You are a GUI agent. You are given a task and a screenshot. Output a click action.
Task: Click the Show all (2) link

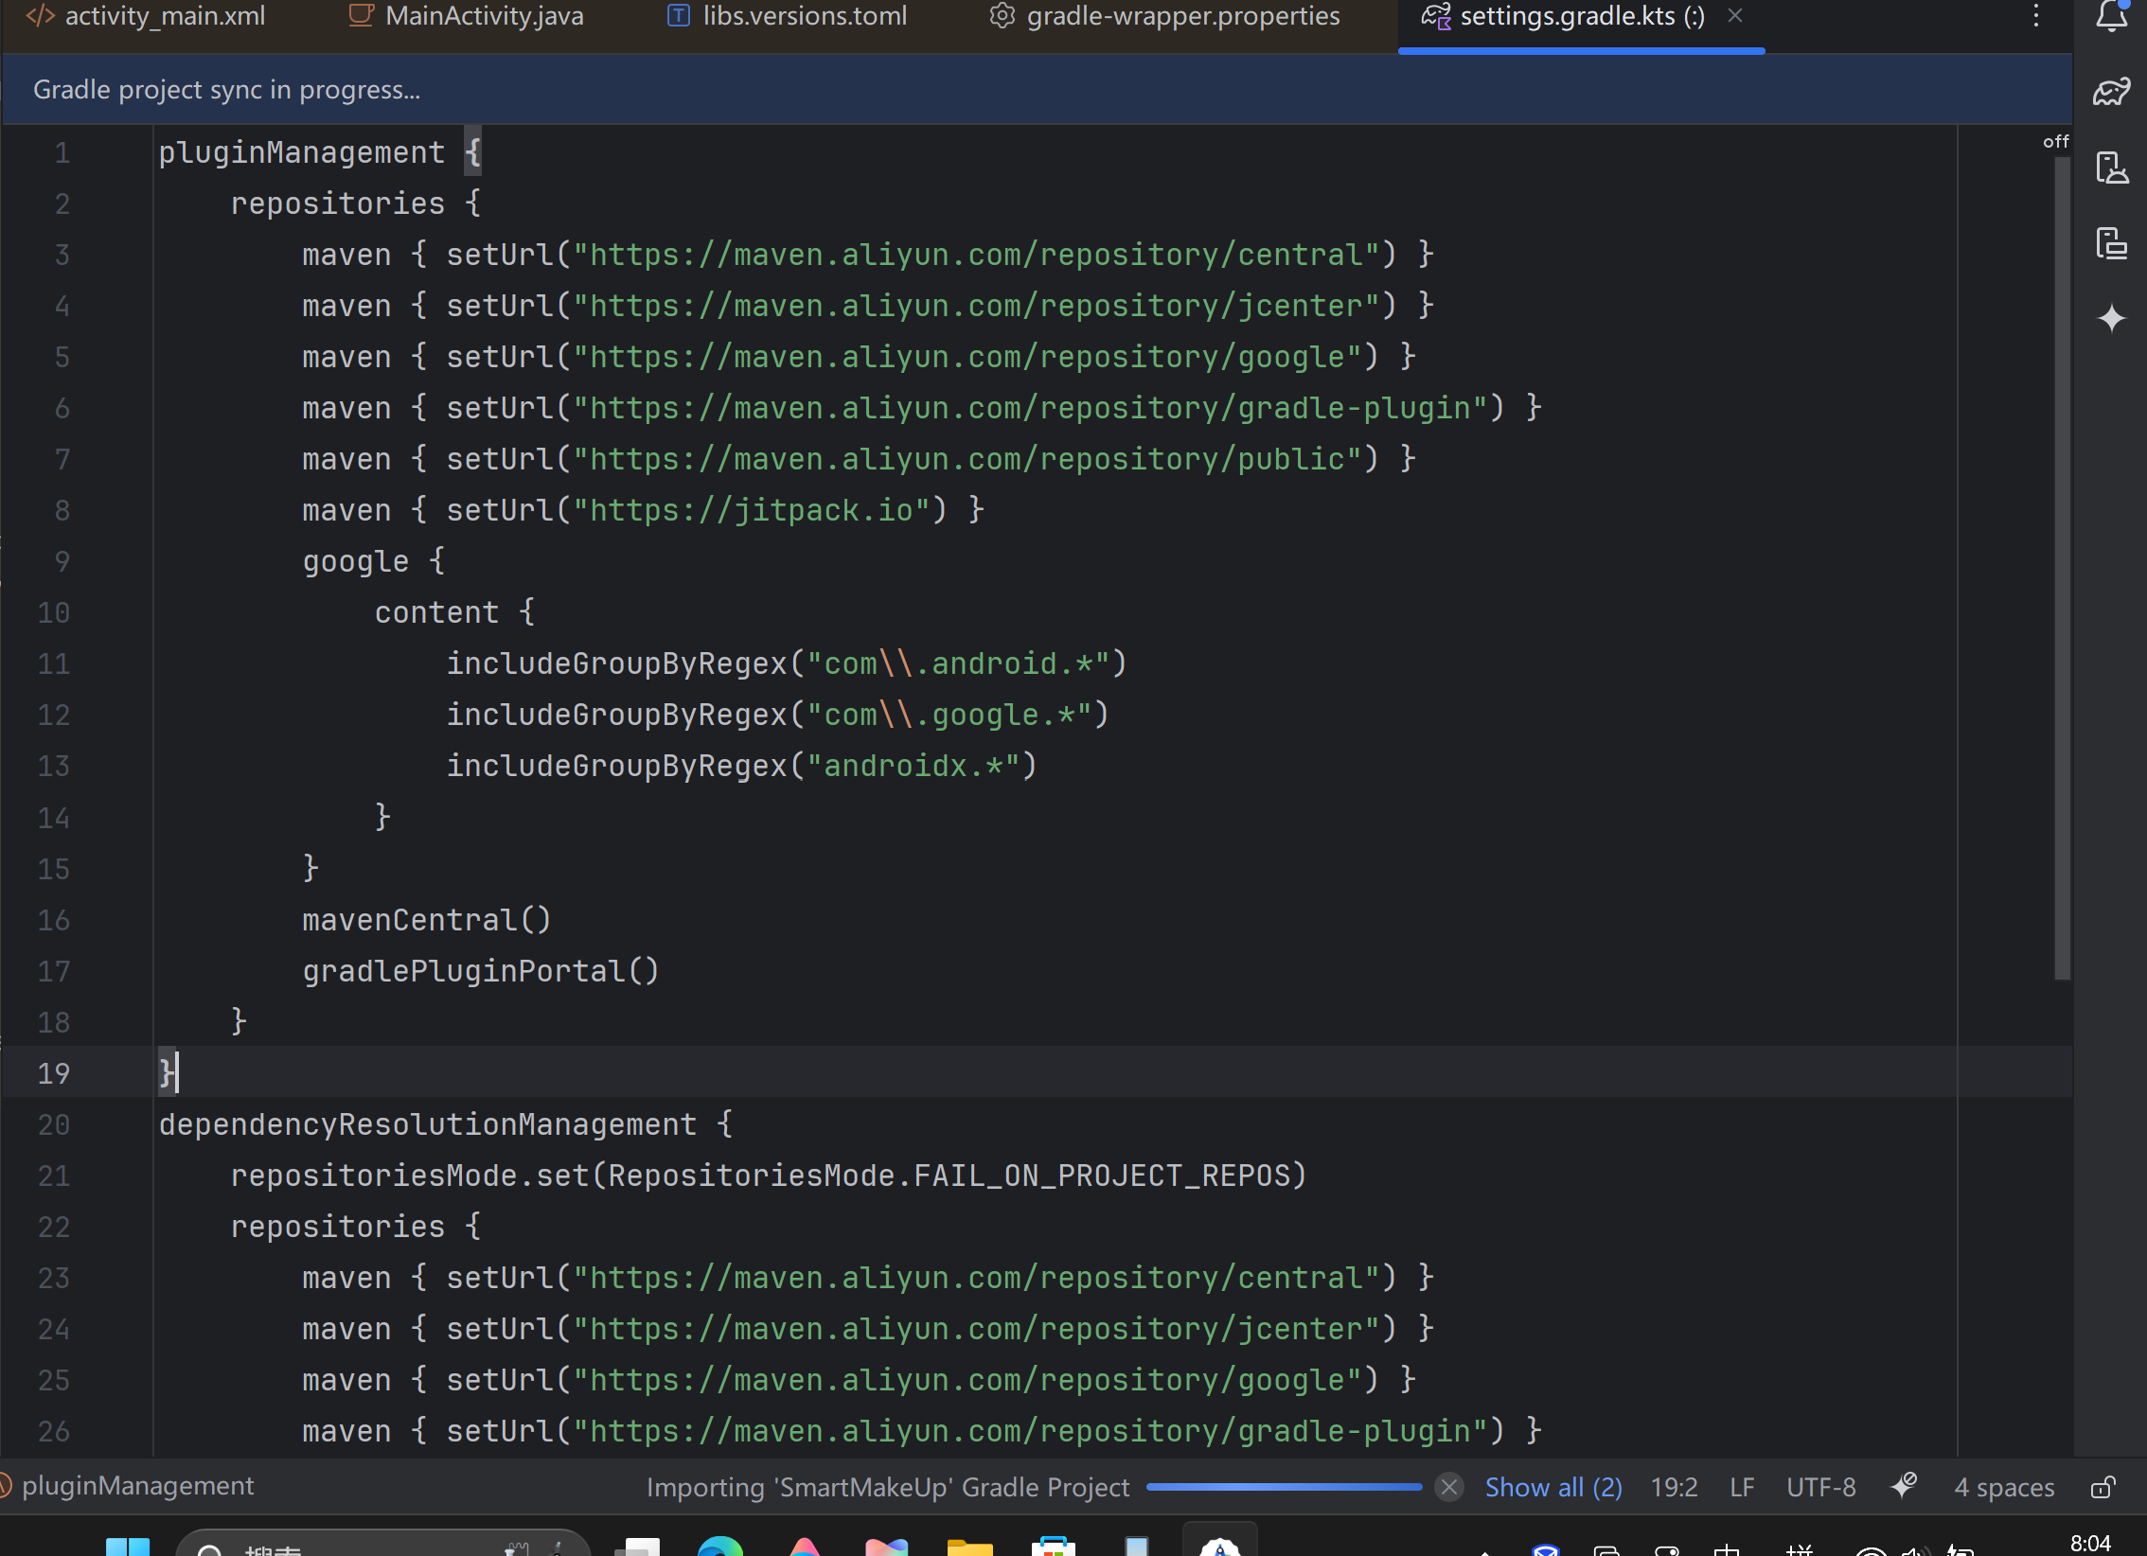(x=1553, y=1487)
